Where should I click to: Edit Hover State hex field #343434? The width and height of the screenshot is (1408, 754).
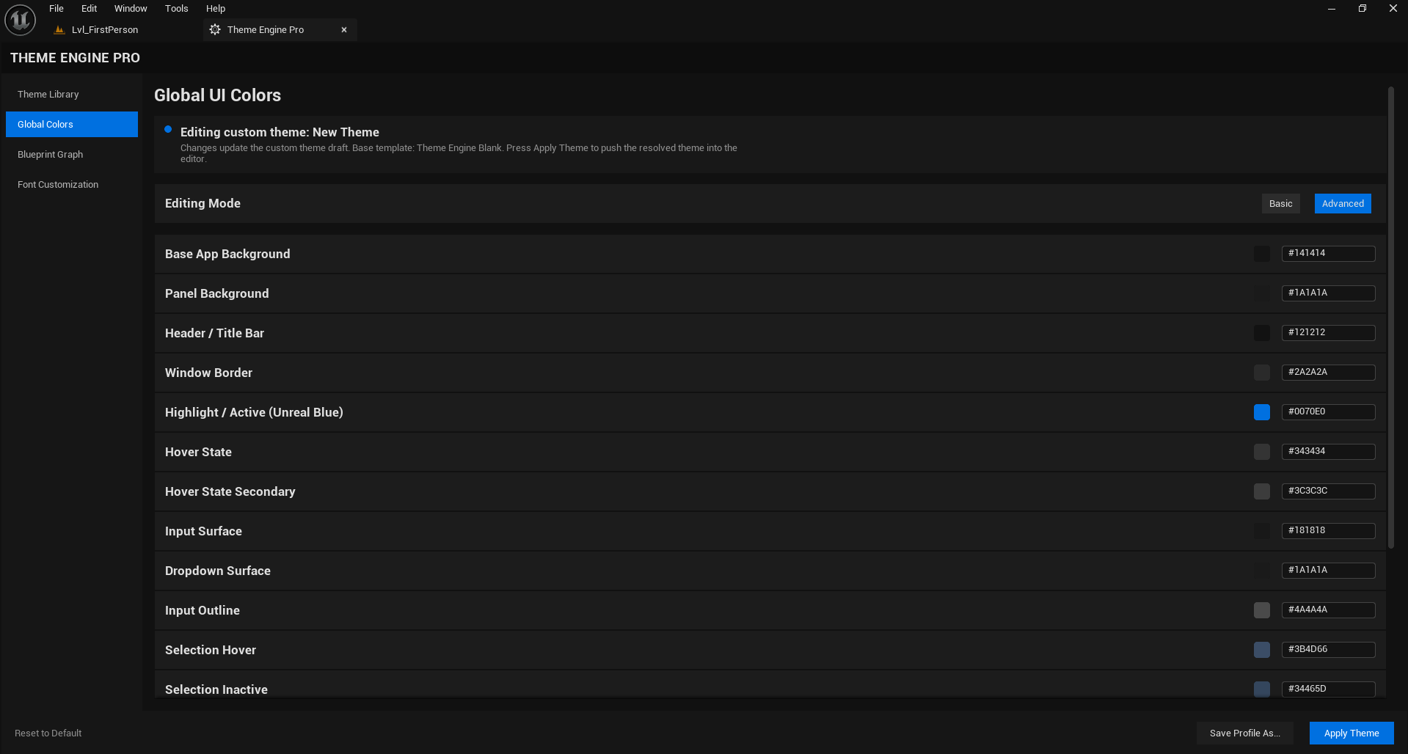pos(1328,452)
